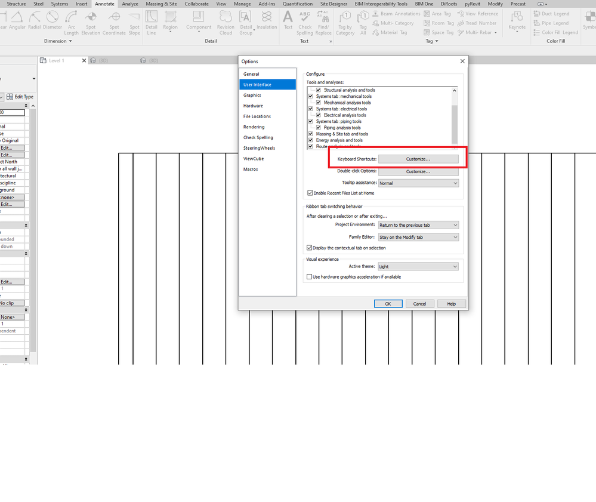
Task: Open the Family Editor behavior dropdown
Action: 418,236
